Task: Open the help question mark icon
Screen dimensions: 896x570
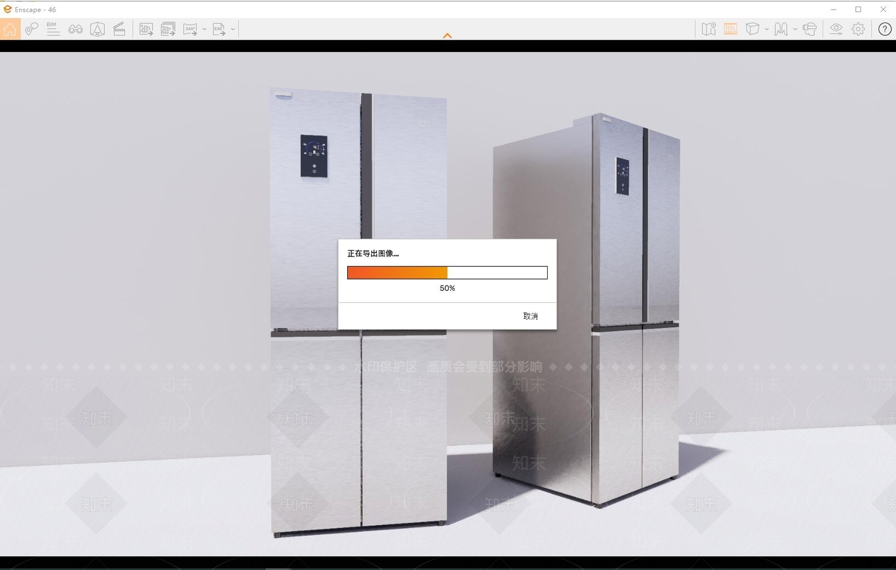Action: tap(885, 29)
